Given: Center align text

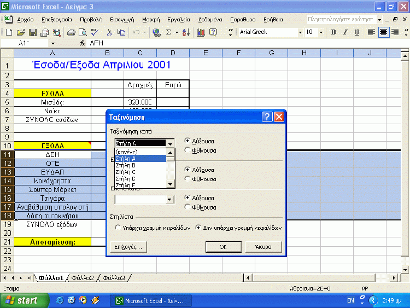Looking at the screenshot, I should click(383, 32).
